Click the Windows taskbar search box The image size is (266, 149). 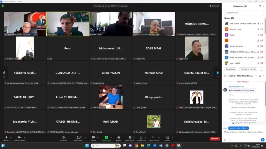click(106, 146)
